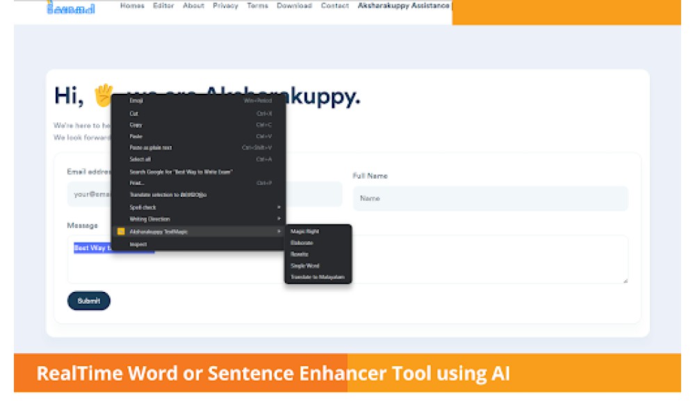Expand the Spell-check submenu arrow
The image size is (695, 417).
[279, 207]
